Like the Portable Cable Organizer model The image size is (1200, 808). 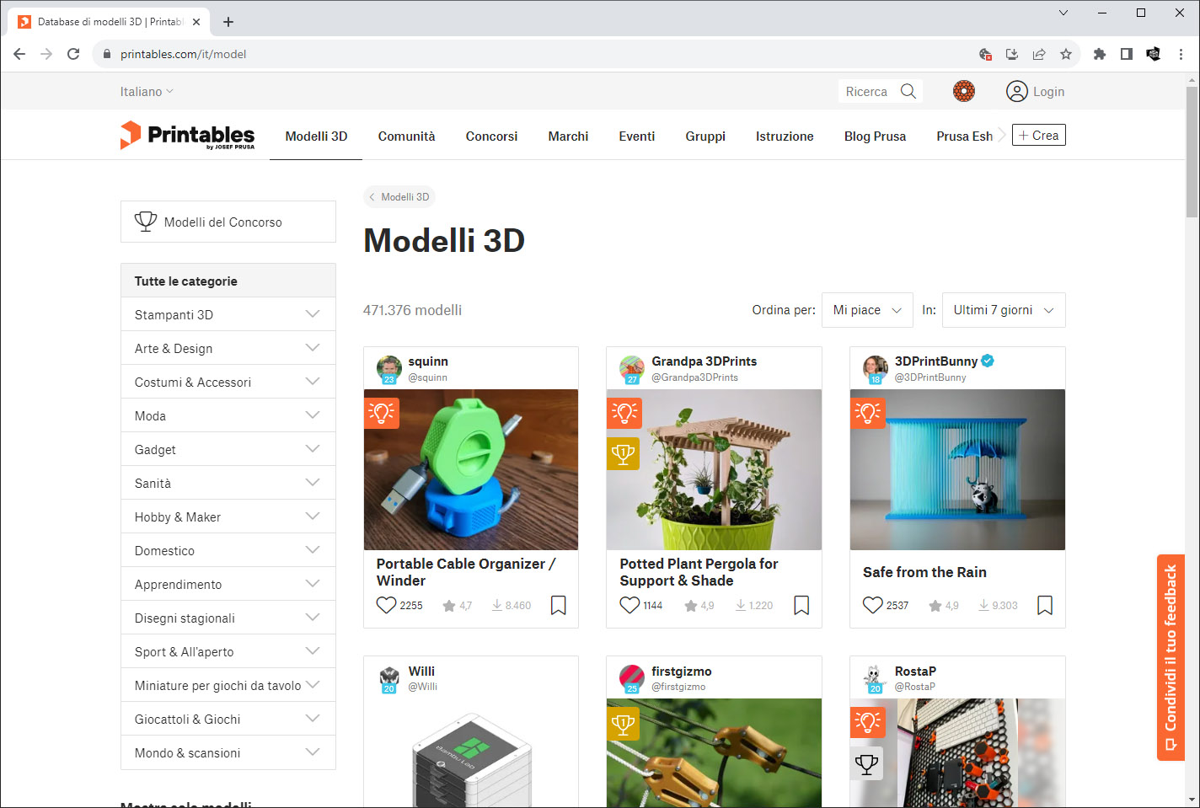point(386,605)
